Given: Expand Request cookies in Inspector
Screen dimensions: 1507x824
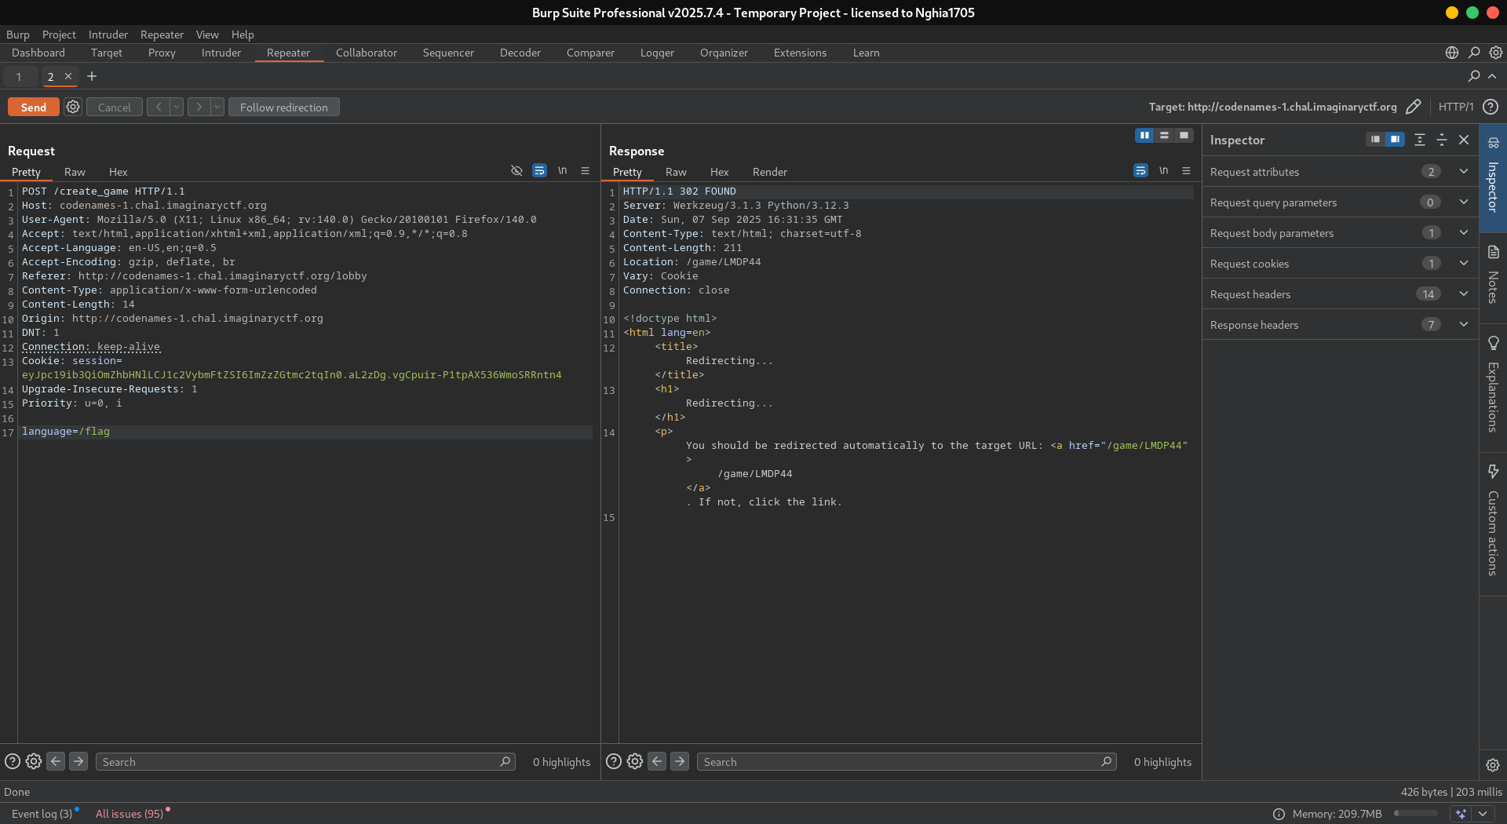Looking at the screenshot, I should click(1463, 264).
